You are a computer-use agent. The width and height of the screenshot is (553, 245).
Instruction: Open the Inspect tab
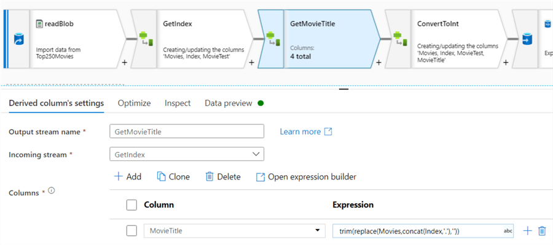click(x=178, y=104)
